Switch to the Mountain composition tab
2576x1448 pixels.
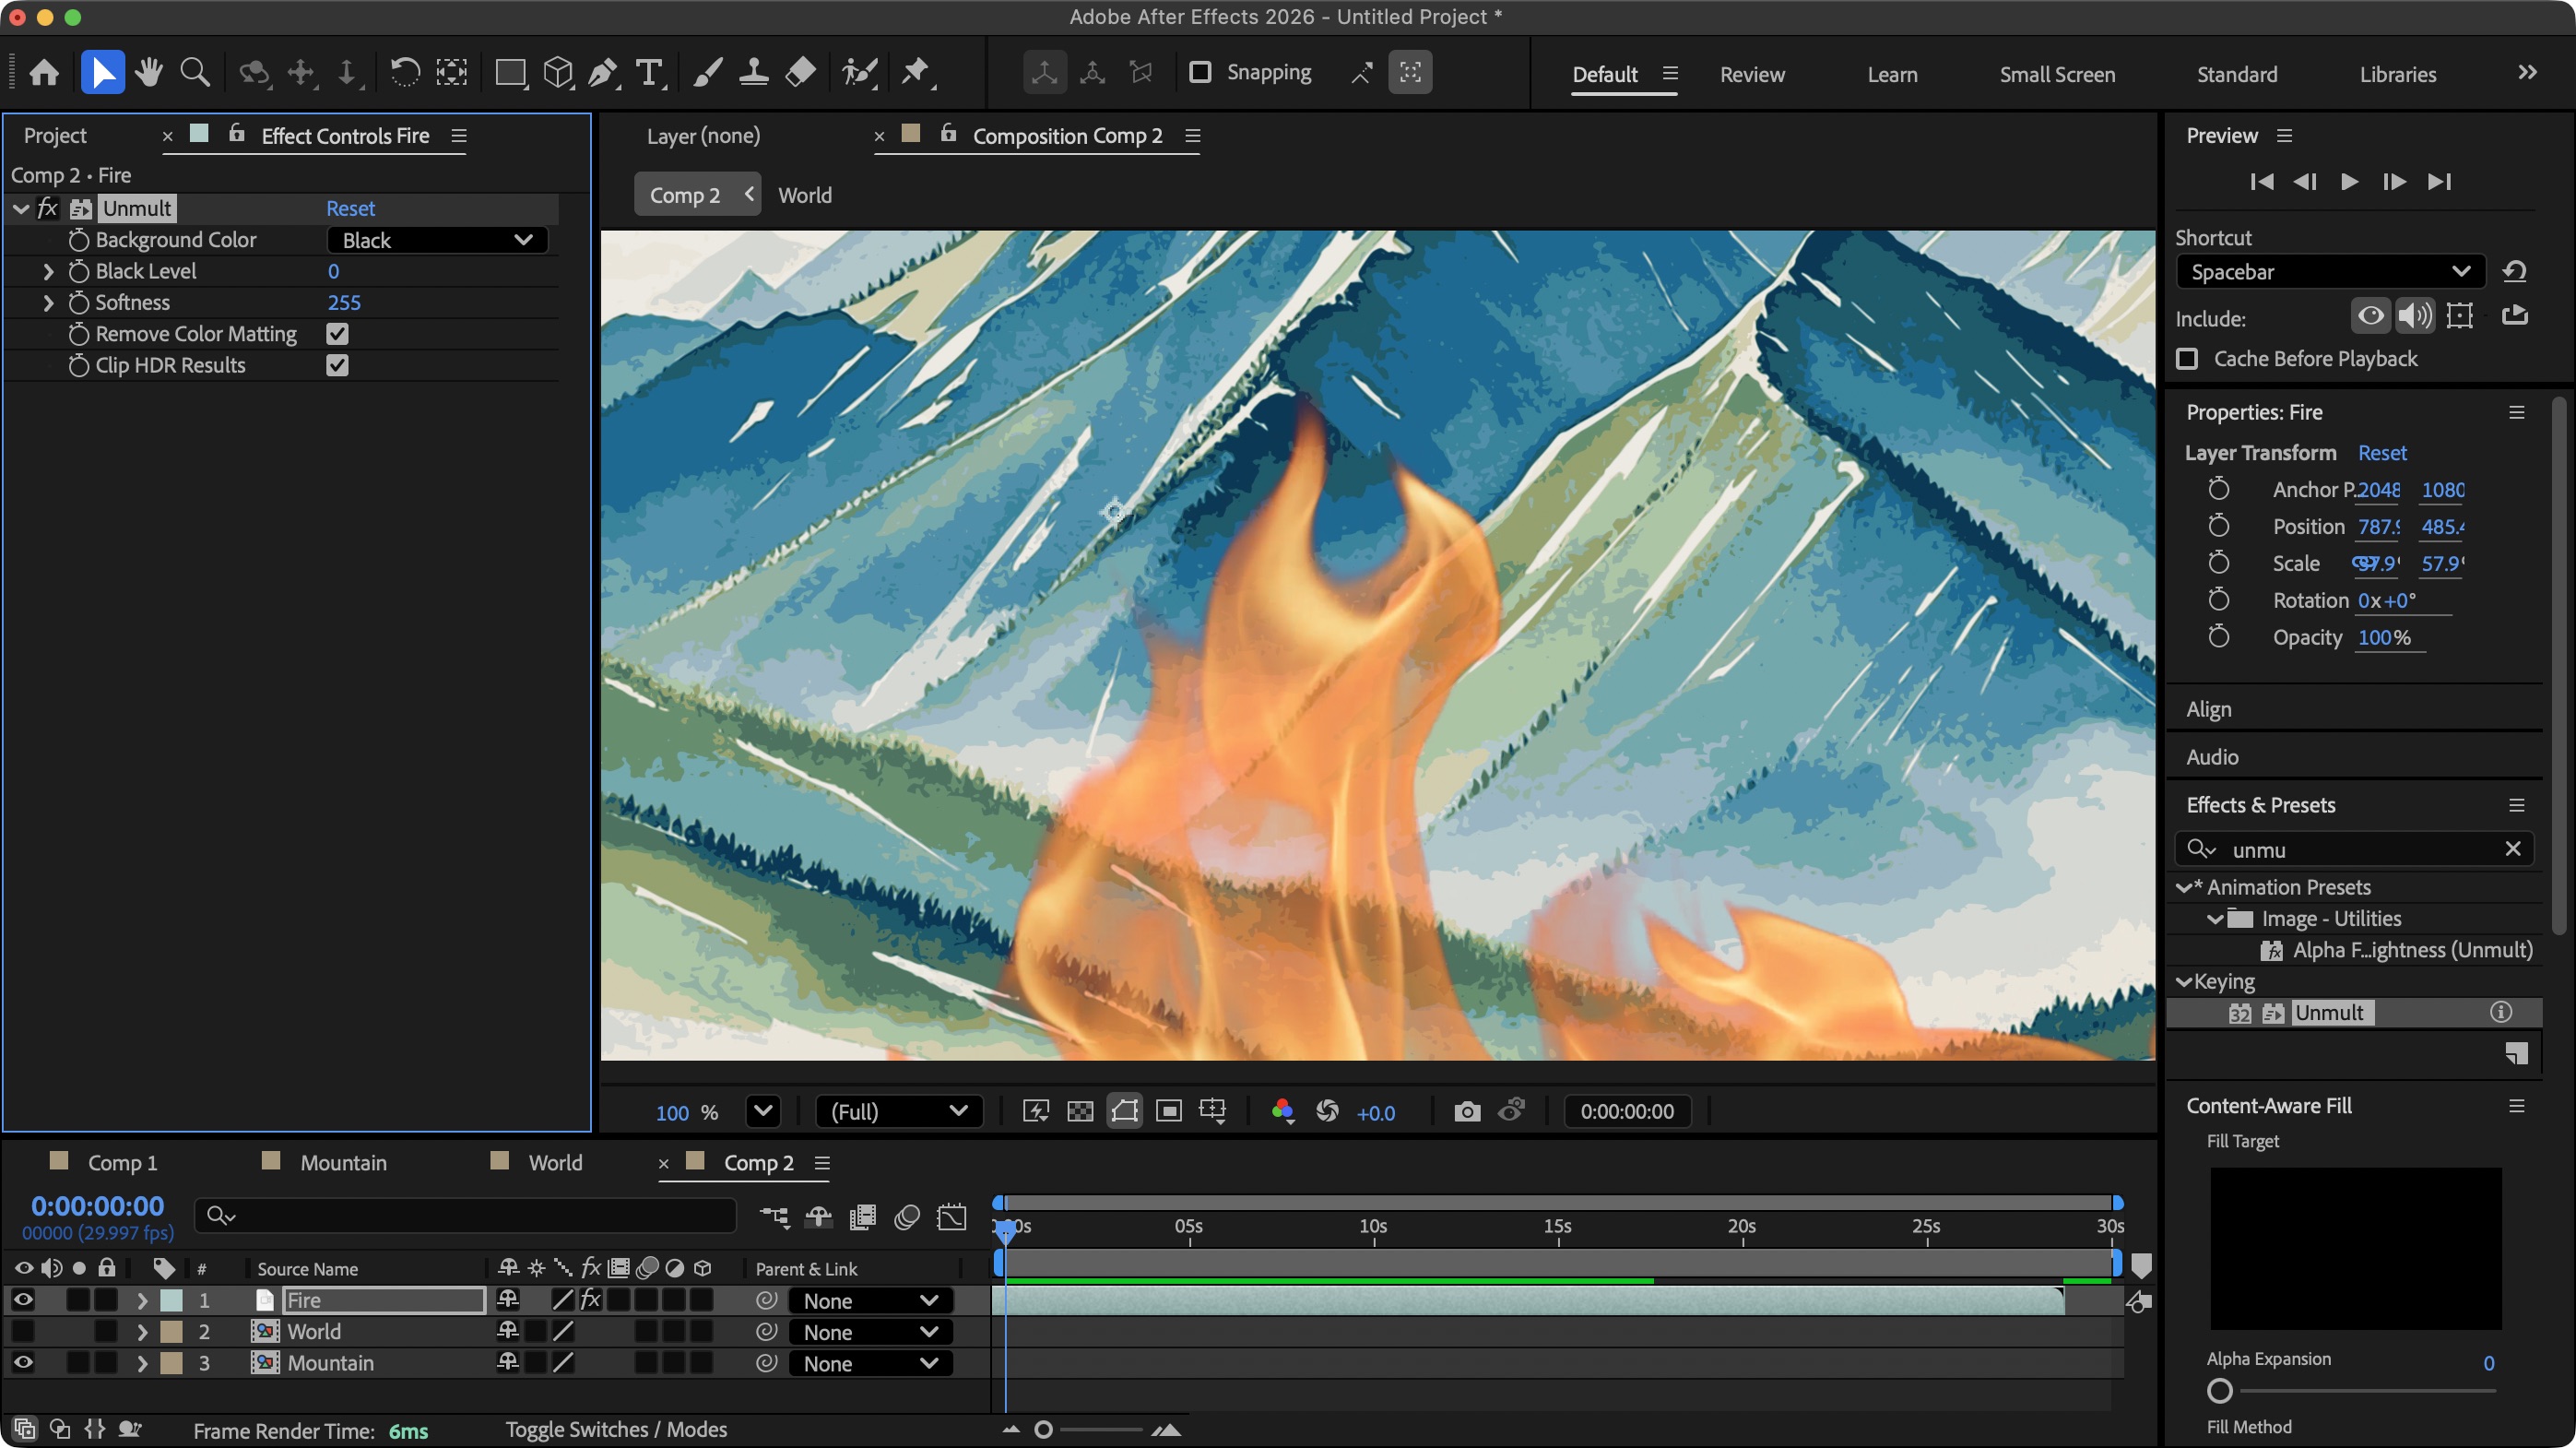[x=344, y=1162]
